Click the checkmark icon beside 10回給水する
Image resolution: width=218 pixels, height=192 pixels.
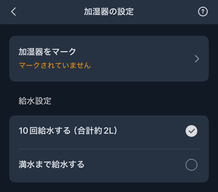(191, 131)
